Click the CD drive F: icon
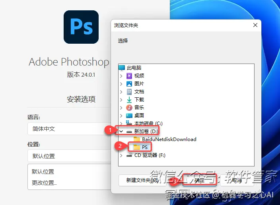Screen dimensions: 280x205 point(129,155)
